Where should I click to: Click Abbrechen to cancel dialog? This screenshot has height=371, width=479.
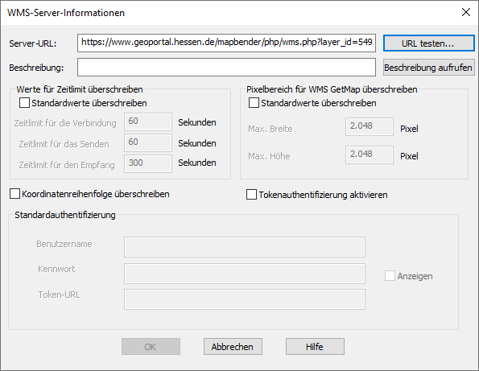pyautogui.click(x=233, y=346)
